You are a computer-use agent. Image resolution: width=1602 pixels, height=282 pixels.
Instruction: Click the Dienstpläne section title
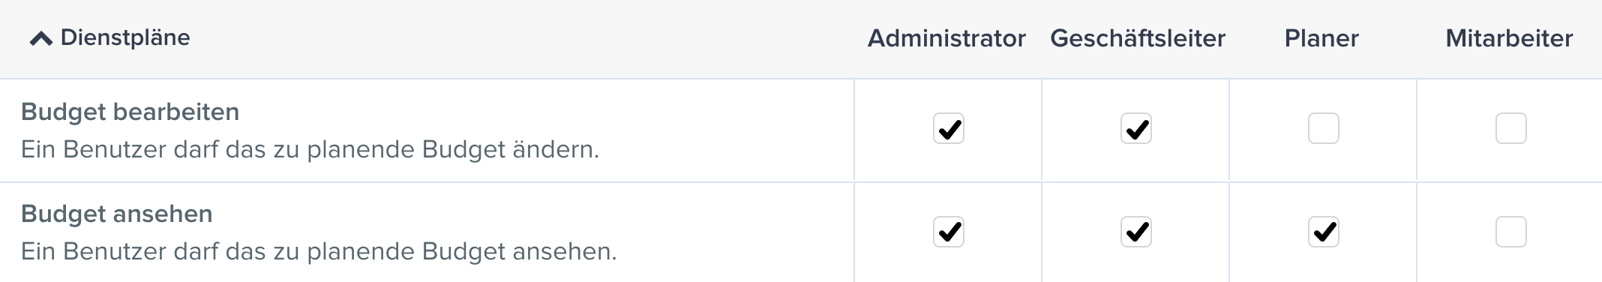click(125, 37)
